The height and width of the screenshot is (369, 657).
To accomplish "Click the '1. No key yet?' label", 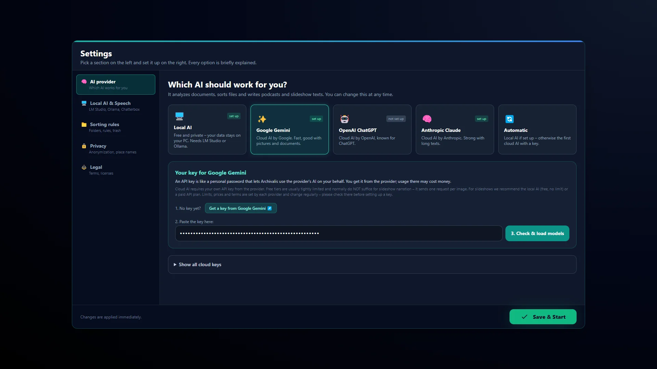I will point(188,208).
